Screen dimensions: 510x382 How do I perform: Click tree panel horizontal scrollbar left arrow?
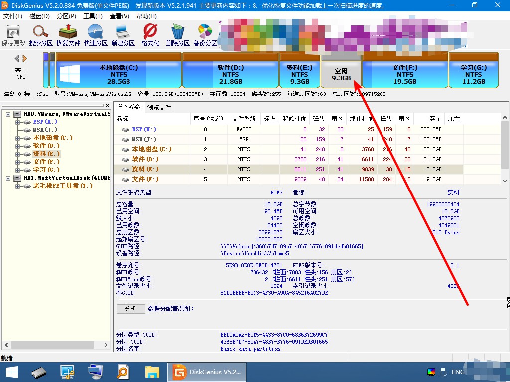click(6, 345)
